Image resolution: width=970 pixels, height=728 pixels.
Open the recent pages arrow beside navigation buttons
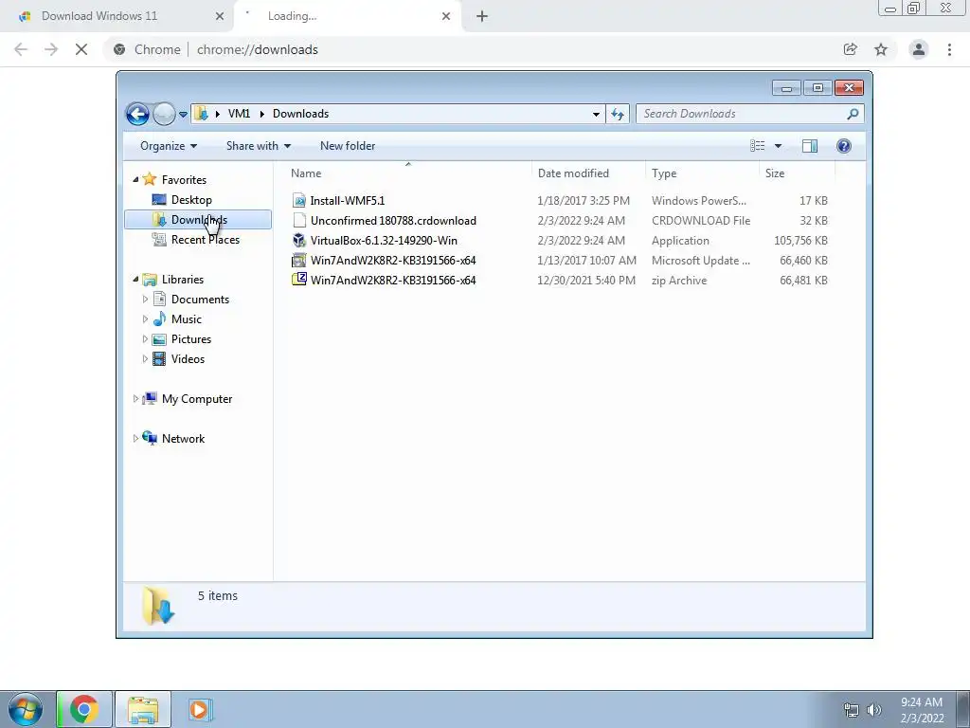pos(183,115)
